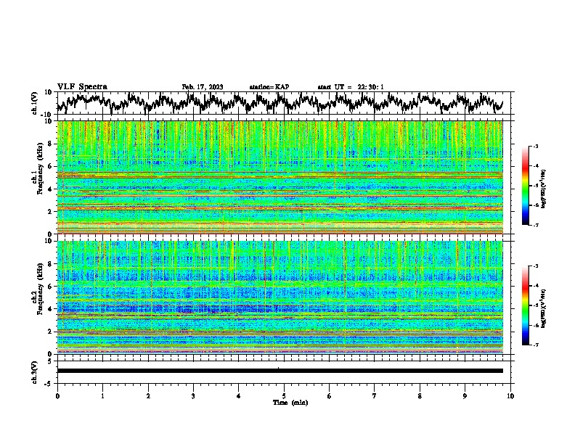Viewport: 575px width, 444px height.
Task: Click the '-7' label on ch.2 color scale
Action: pyautogui.click(x=536, y=345)
